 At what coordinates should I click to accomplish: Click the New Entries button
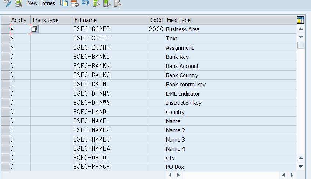point(41,3)
